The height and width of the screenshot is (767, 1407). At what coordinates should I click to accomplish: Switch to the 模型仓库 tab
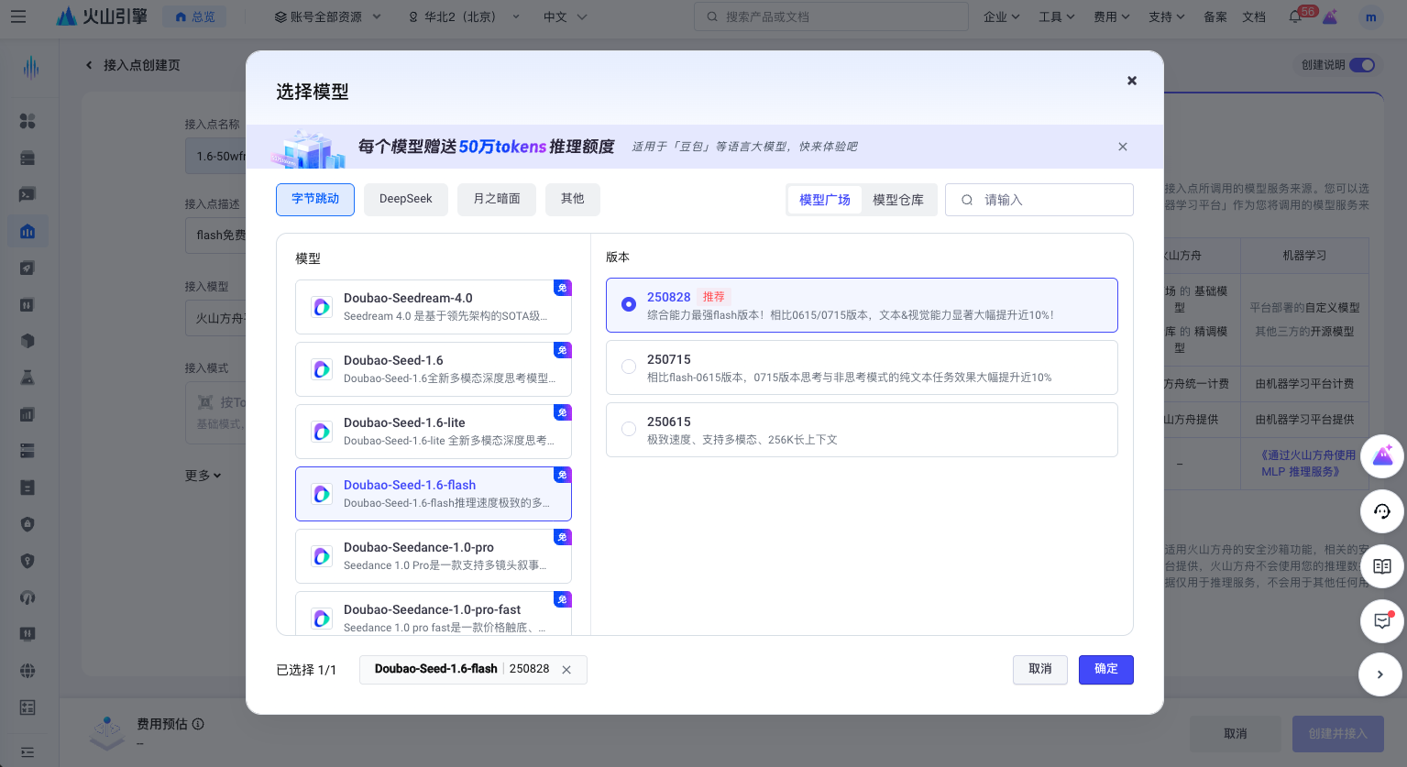coord(898,200)
